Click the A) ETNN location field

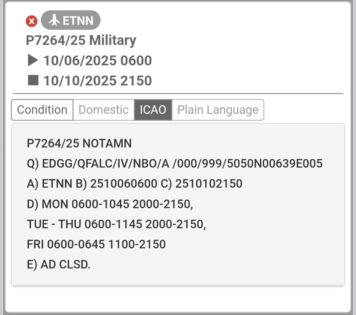coord(49,184)
